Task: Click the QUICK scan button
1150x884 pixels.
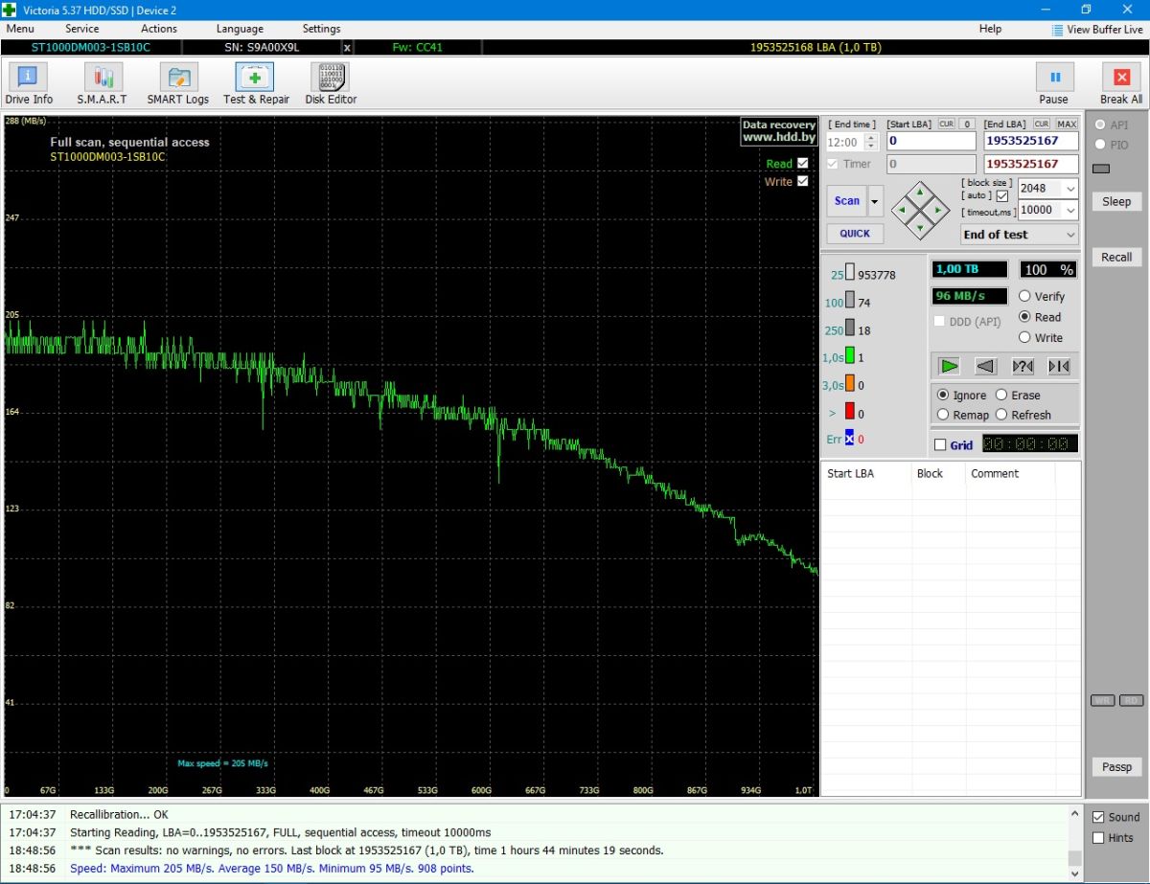Action: point(855,233)
